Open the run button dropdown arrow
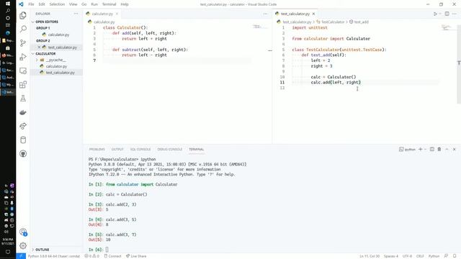 pyautogui.click(x=440, y=14)
